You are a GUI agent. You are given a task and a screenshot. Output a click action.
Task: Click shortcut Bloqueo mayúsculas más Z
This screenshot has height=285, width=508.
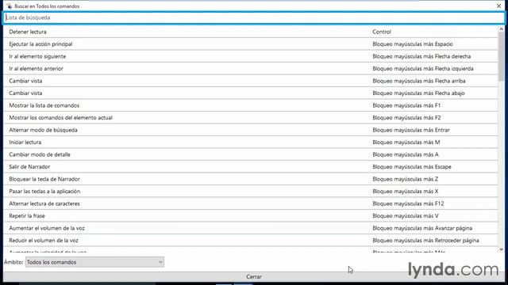(405, 179)
